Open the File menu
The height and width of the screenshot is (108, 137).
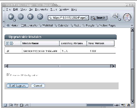8,9
